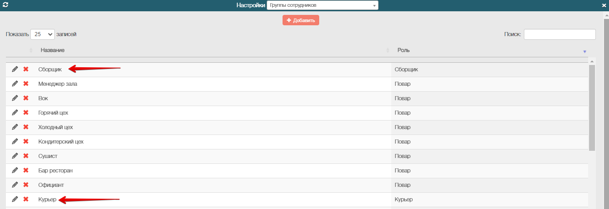Sort table by Роль column header
This screenshot has width=609, height=209.
pos(403,50)
